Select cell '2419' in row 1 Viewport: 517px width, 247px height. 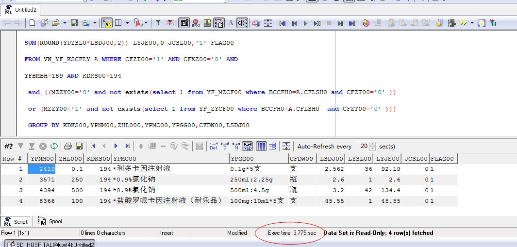41,169
